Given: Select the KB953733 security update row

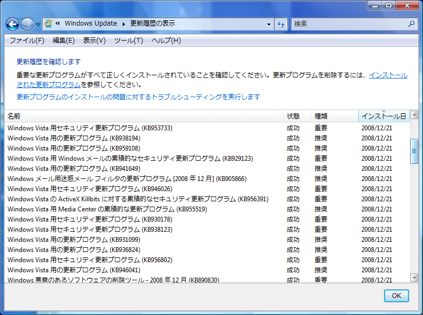Looking at the screenshot, I should coord(207,128).
